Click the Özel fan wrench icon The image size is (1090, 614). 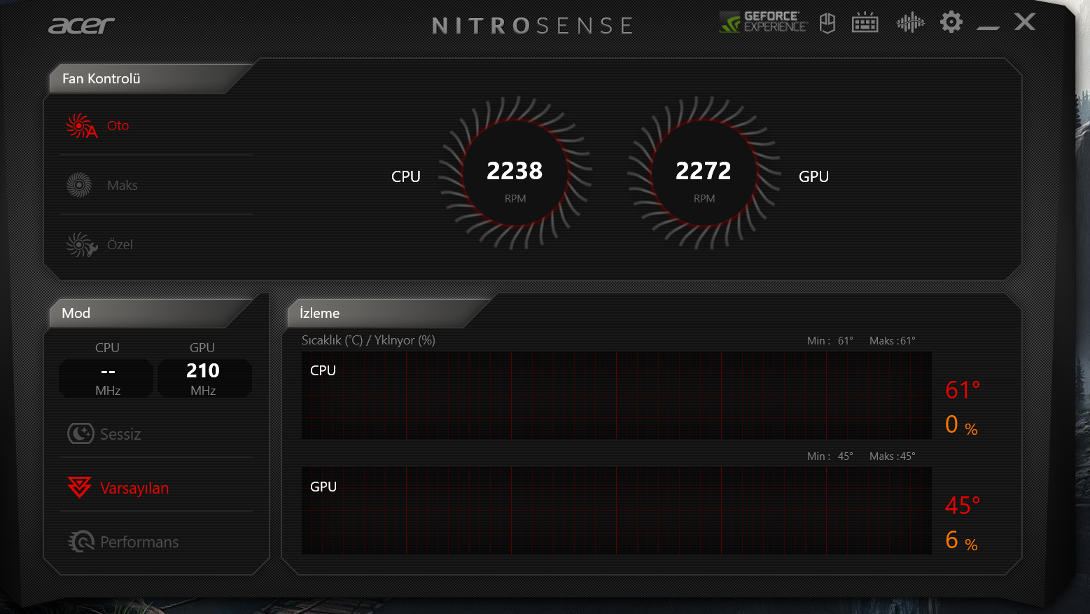point(81,244)
